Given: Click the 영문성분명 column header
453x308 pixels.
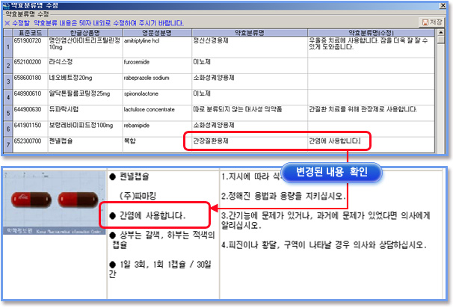Looking at the screenshot, I should (152, 32).
